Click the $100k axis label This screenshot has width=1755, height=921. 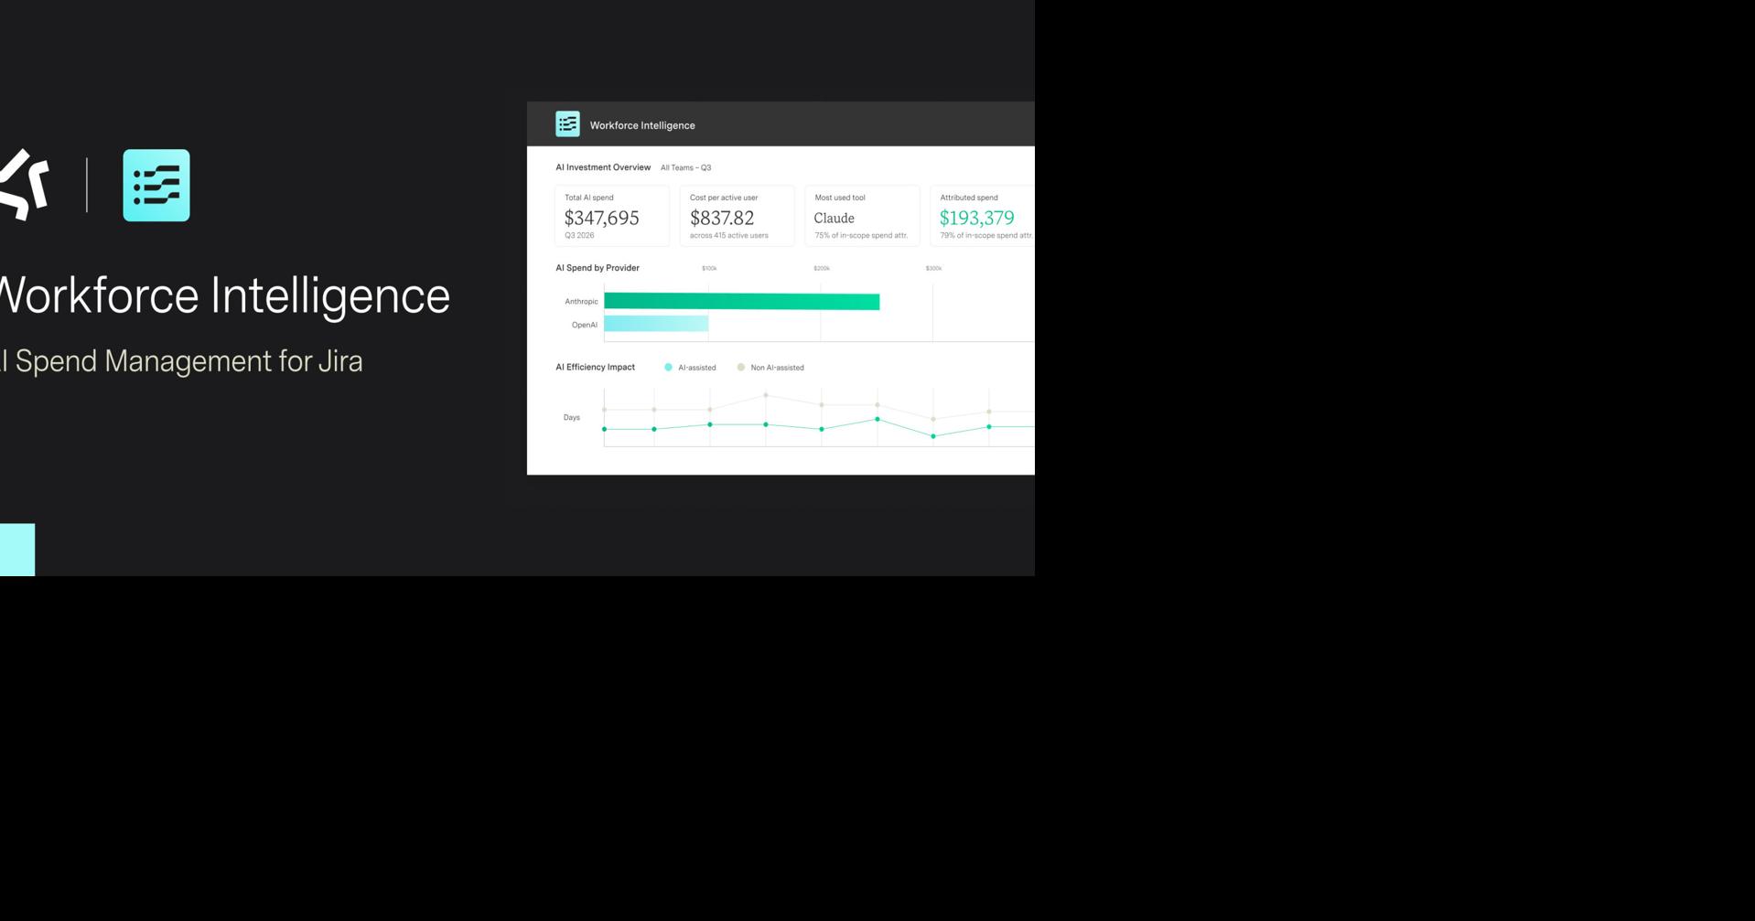(x=709, y=268)
